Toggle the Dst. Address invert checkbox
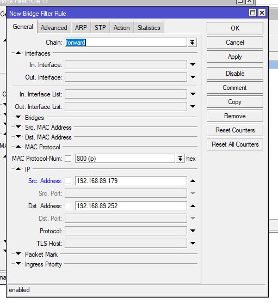This screenshot has width=278, height=303. pos(68,206)
